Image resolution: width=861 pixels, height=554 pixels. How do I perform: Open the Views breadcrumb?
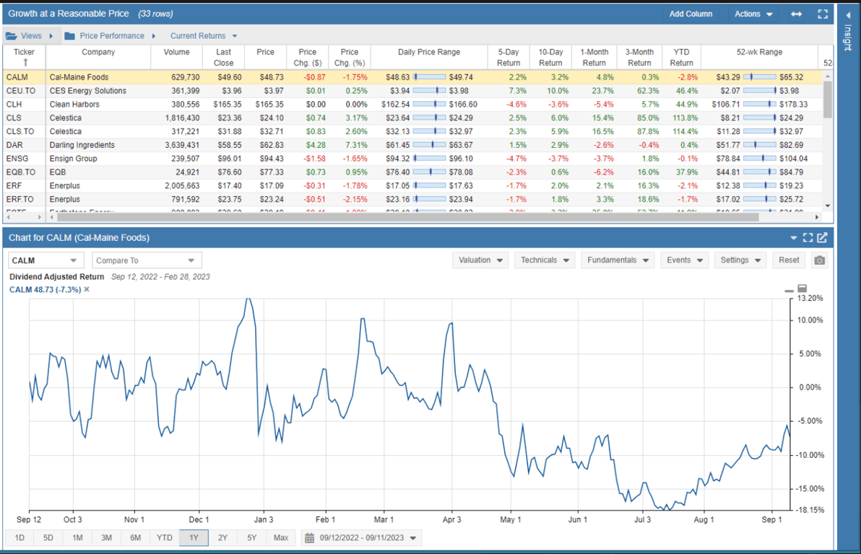(31, 36)
